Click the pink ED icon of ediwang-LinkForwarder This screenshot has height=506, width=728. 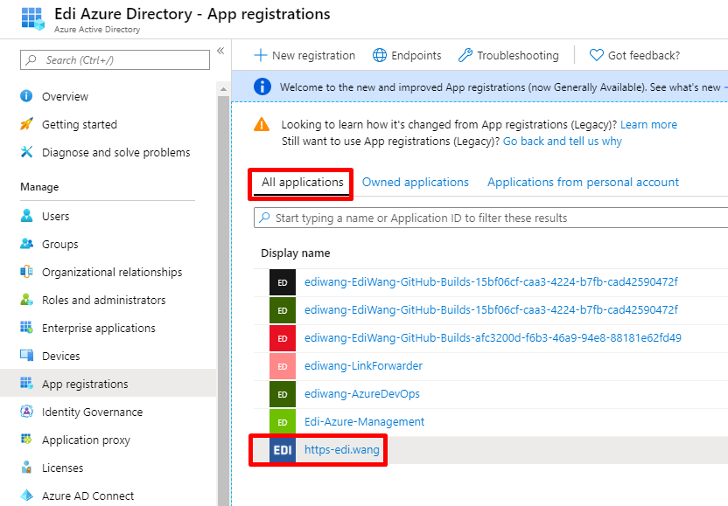point(283,366)
